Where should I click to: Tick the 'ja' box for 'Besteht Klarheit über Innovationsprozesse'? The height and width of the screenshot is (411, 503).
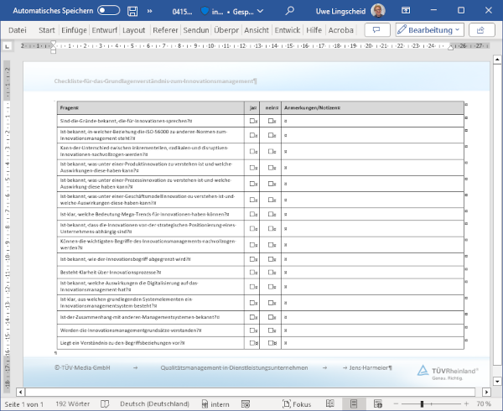[x=251, y=272]
